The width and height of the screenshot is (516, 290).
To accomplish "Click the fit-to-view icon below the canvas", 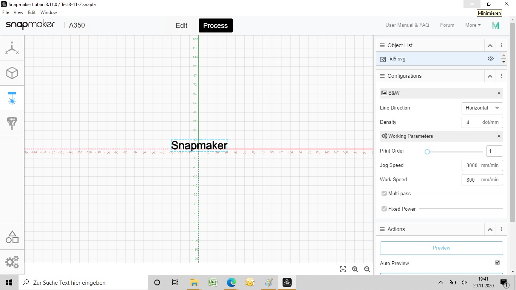I will click(343, 269).
